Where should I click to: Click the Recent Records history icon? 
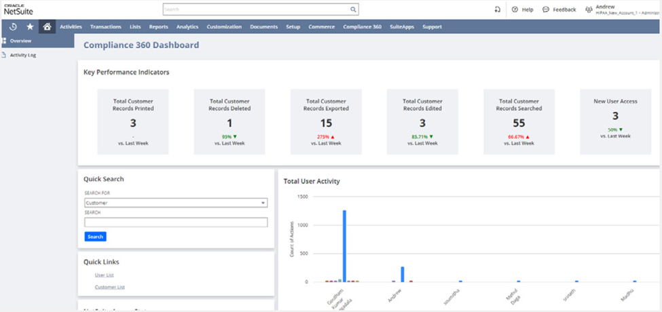(x=13, y=26)
